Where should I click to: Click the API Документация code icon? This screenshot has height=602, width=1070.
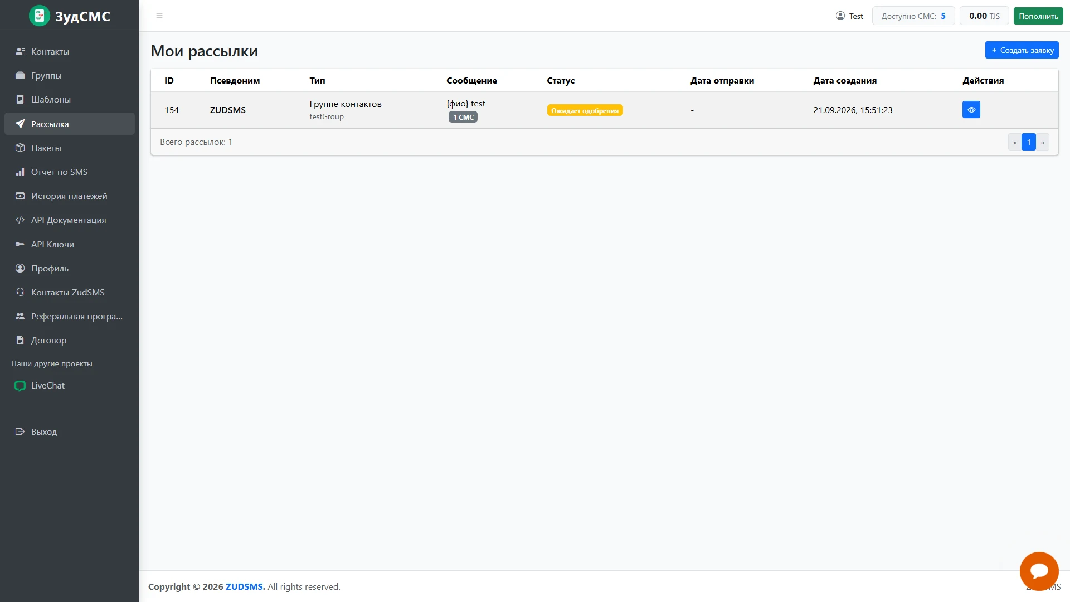tap(20, 220)
